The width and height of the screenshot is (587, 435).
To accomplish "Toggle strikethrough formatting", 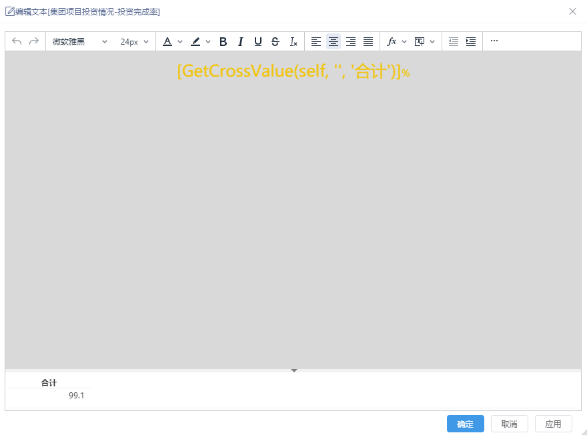I will coord(275,41).
